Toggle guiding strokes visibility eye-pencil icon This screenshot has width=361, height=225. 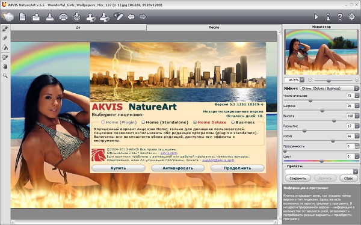coord(119,16)
